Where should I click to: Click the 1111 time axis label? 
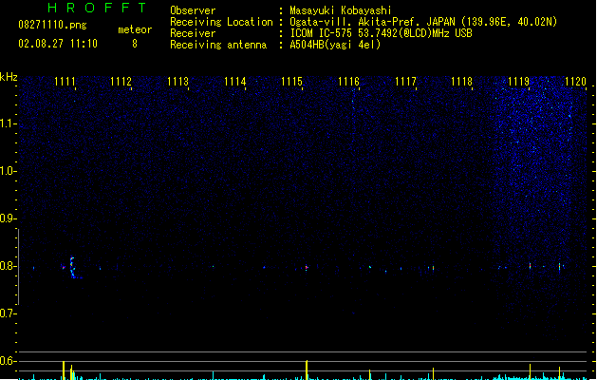65,82
